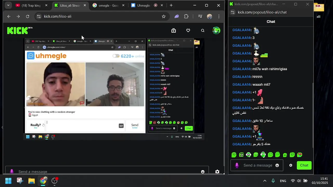Focus the popout 'Send a message' field
333x187 pixels.
(258, 165)
